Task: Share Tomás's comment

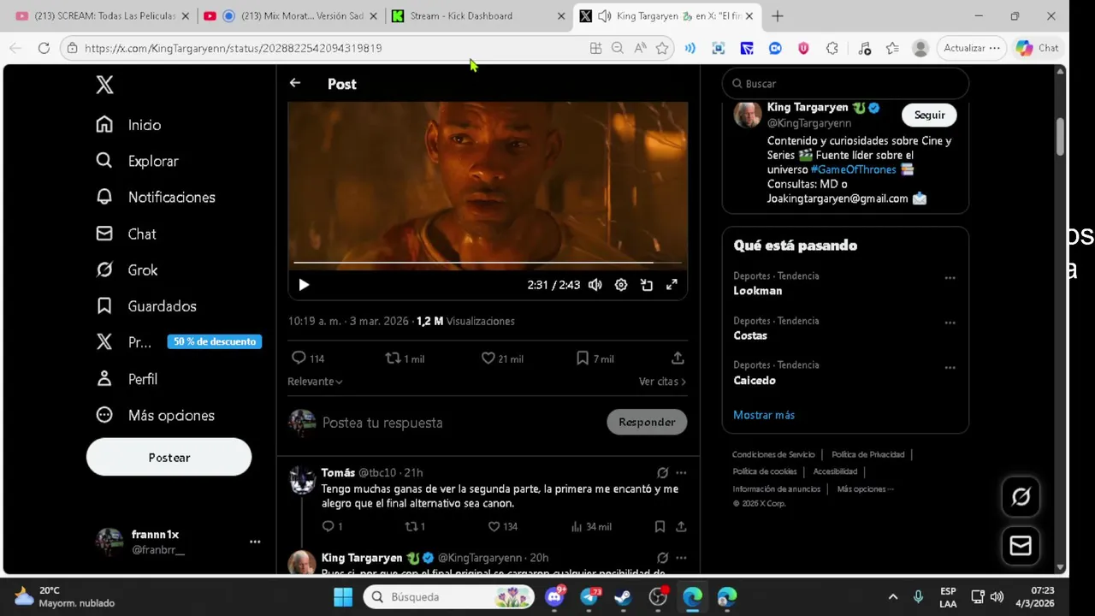Action: click(x=681, y=526)
